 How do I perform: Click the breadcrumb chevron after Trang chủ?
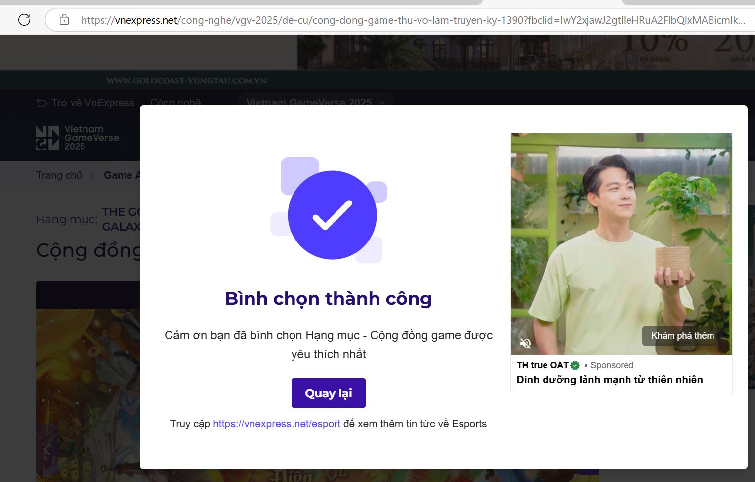pos(92,175)
